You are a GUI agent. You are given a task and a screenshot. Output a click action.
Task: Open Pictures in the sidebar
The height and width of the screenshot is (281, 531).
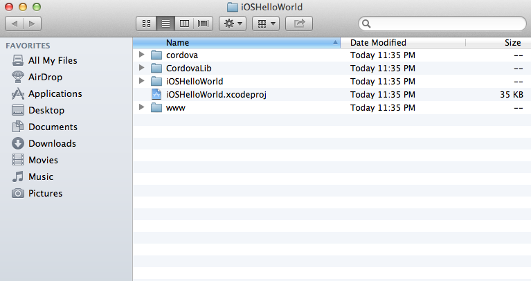pyautogui.click(x=46, y=193)
